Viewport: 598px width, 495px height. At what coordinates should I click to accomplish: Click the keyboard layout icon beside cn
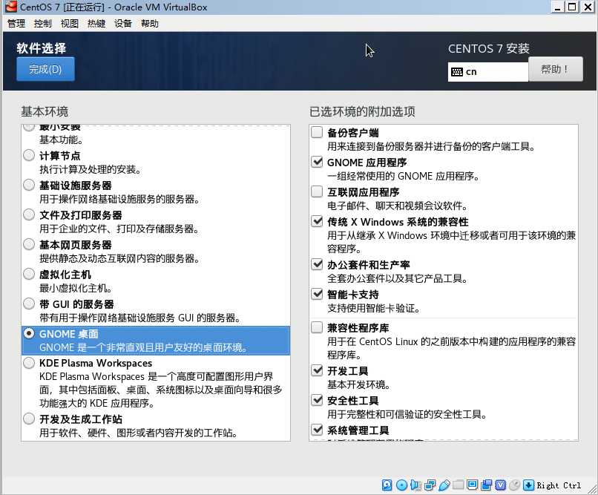(457, 72)
